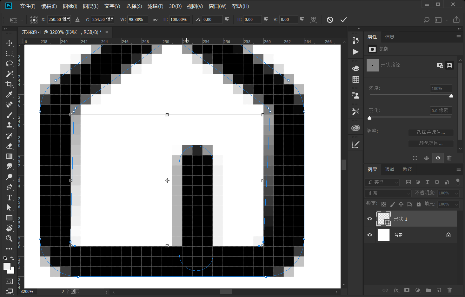
Task: Click the 选择并遮住... button
Action: 430,132
